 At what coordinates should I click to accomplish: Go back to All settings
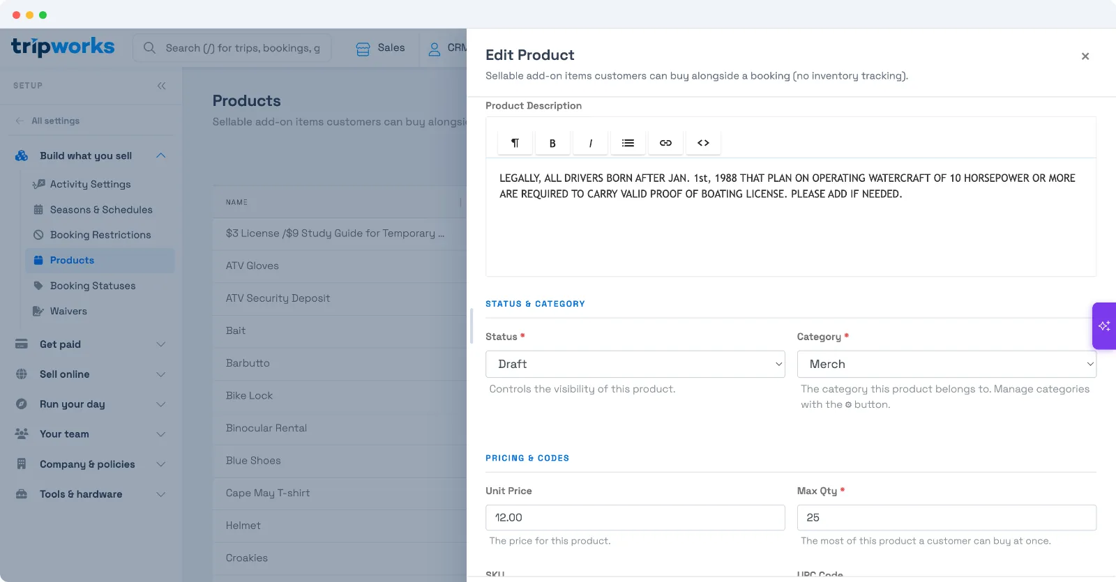point(47,121)
